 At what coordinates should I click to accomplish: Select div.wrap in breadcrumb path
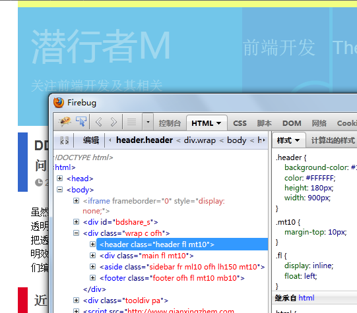tap(200, 140)
